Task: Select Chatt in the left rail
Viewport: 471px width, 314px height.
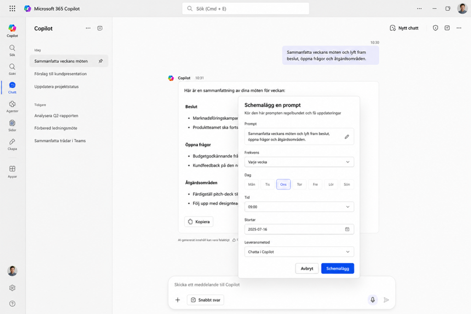Action: (12, 88)
